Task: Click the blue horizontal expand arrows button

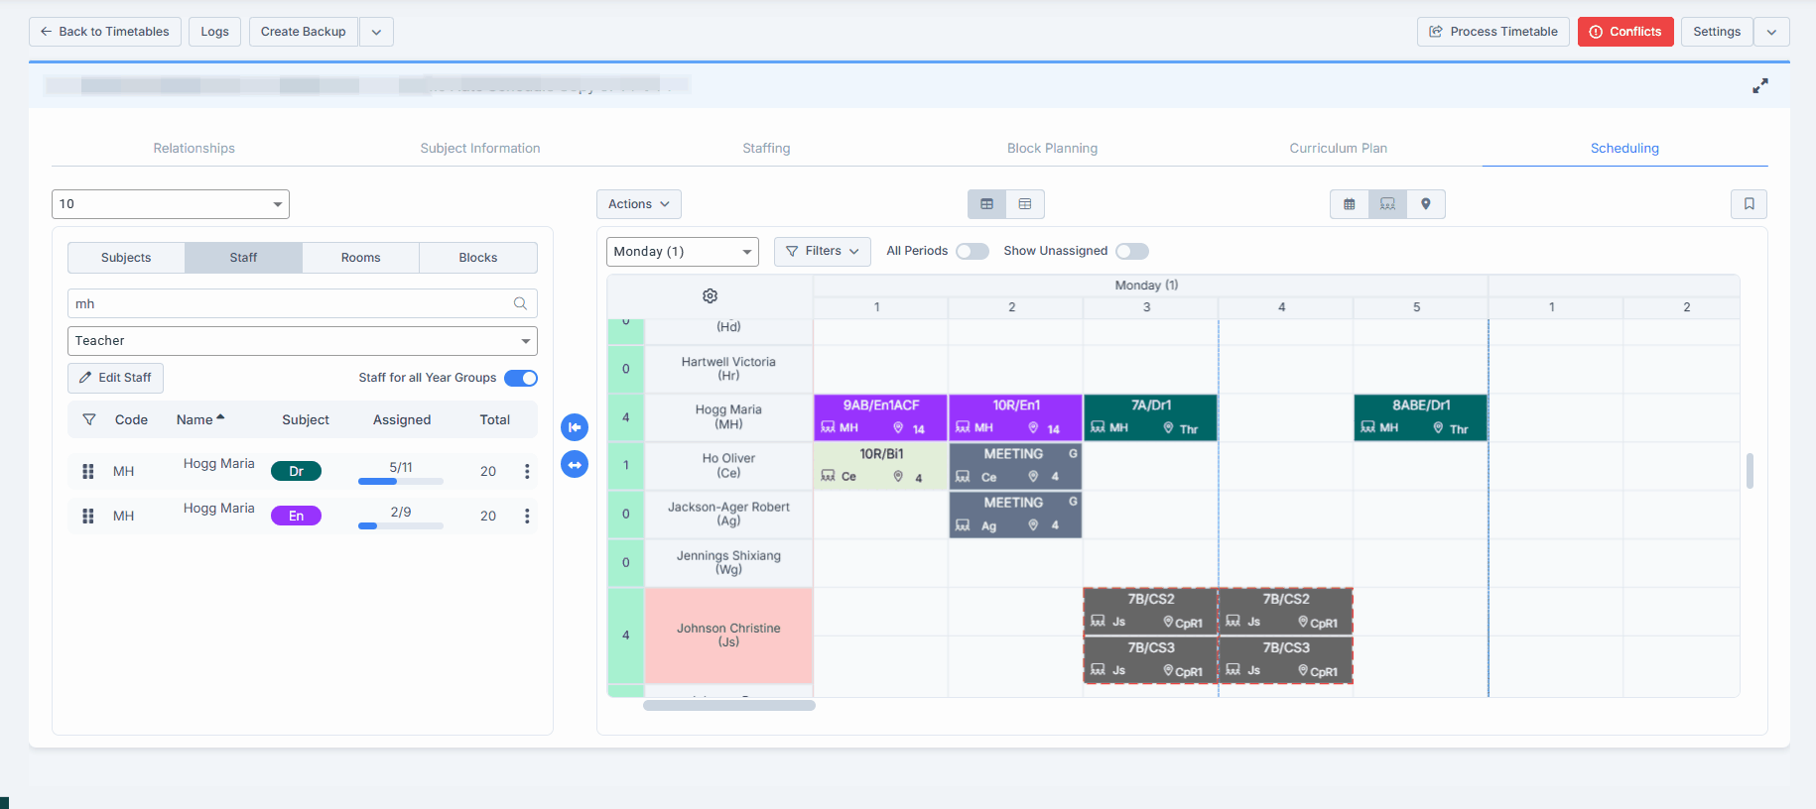Action: point(575,464)
